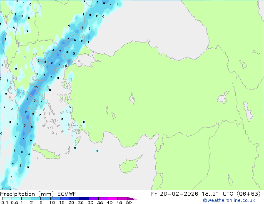Click the '15' legend scale label
This screenshot has height=204, width=264.
[62, 202]
